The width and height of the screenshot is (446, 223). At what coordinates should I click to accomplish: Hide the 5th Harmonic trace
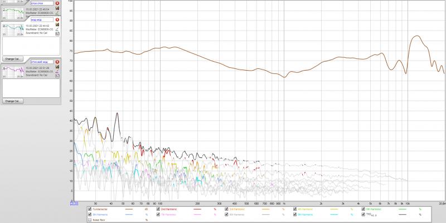tap(363, 209)
